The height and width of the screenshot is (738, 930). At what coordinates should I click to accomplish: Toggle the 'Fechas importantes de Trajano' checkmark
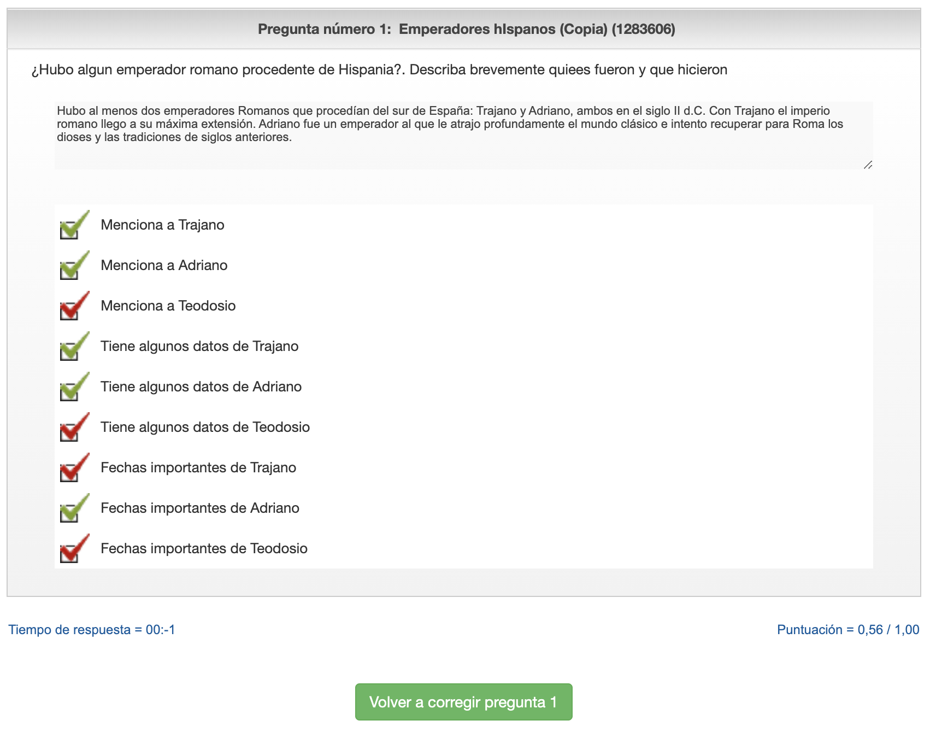point(73,468)
